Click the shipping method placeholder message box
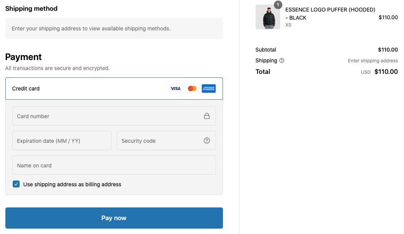404x234 pixels. 114,28
